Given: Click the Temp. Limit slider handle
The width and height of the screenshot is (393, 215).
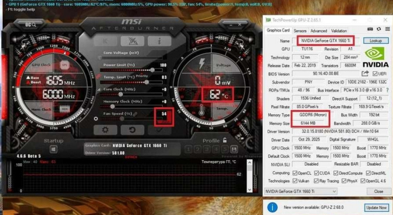Looking at the screenshot, I should point(147,82).
